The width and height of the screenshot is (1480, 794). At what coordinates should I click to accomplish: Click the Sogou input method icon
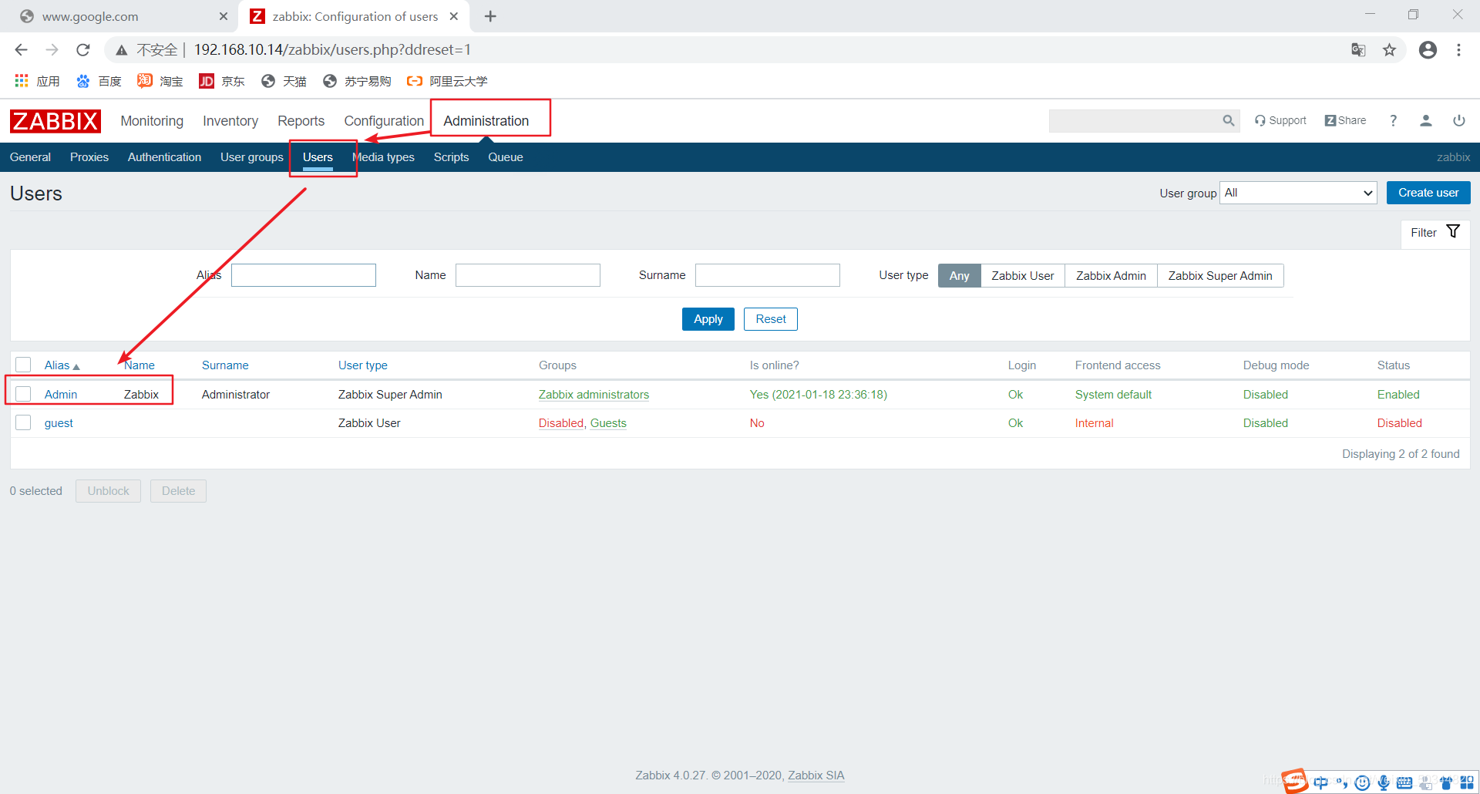(x=1295, y=781)
